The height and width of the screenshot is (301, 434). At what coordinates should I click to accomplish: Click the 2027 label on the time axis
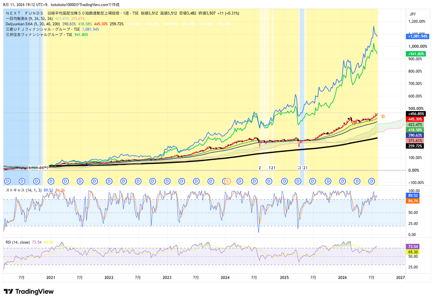point(401,278)
